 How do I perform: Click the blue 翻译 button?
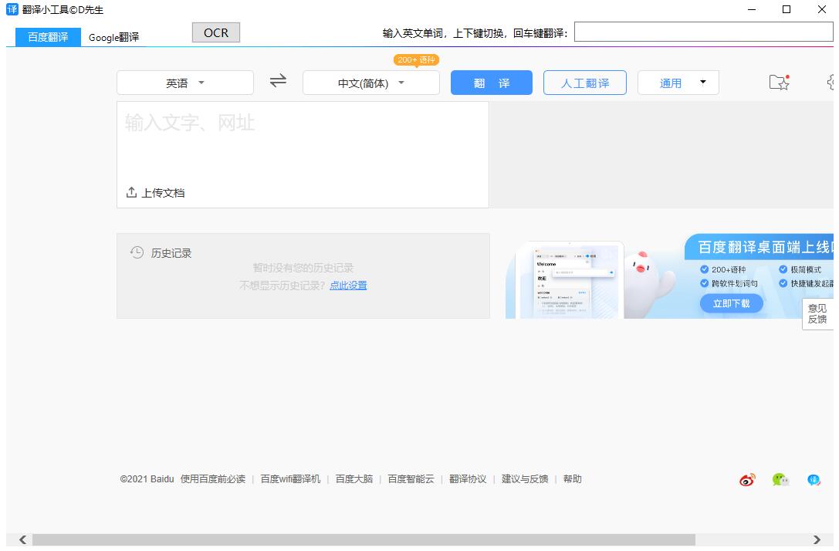[491, 83]
